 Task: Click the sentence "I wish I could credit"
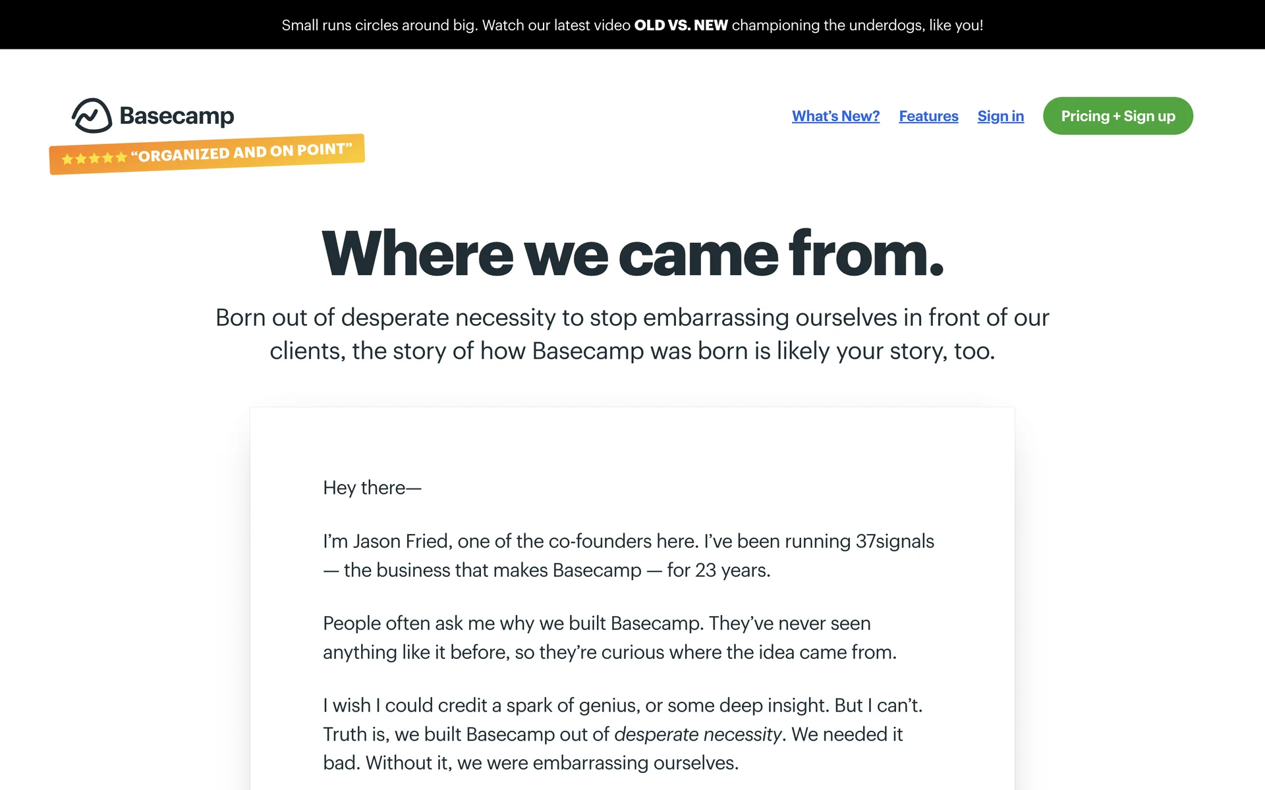[x=422, y=706]
